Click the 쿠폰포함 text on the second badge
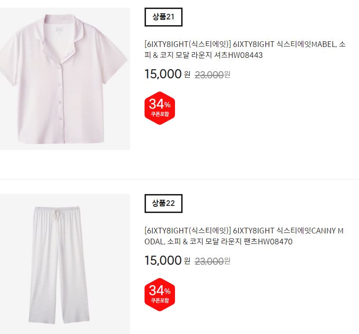This screenshot has height=334, width=359. [160, 300]
